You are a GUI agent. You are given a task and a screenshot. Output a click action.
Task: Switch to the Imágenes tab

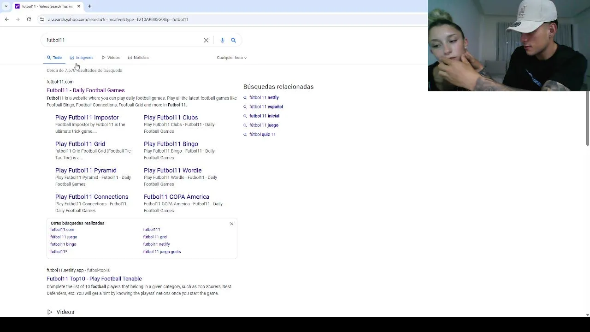pyautogui.click(x=82, y=58)
